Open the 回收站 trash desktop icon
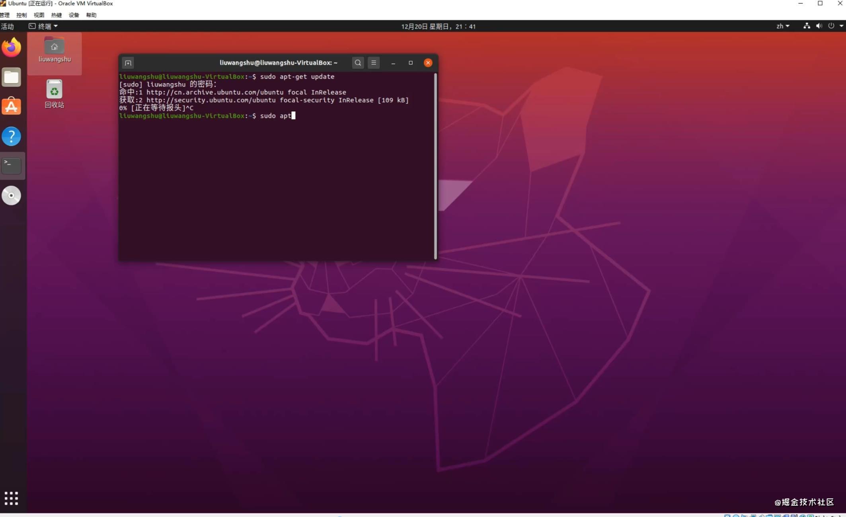The image size is (846, 517). click(55, 94)
